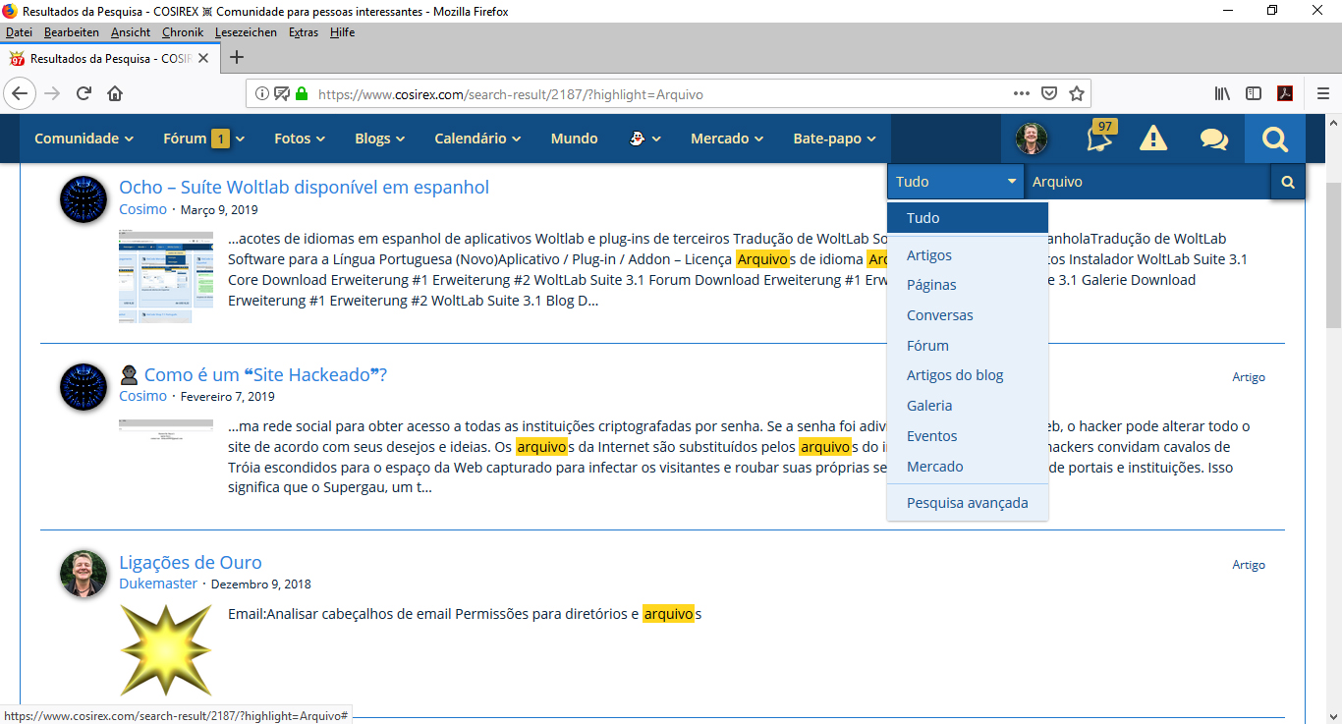
Task: Bookmark this page with star icon
Action: [x=1077, y=94]
